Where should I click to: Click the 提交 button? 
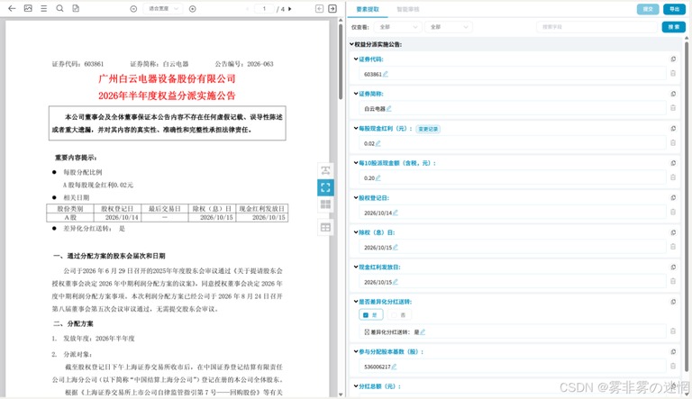click(648, 9)
